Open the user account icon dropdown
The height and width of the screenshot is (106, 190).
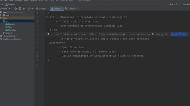171,4
